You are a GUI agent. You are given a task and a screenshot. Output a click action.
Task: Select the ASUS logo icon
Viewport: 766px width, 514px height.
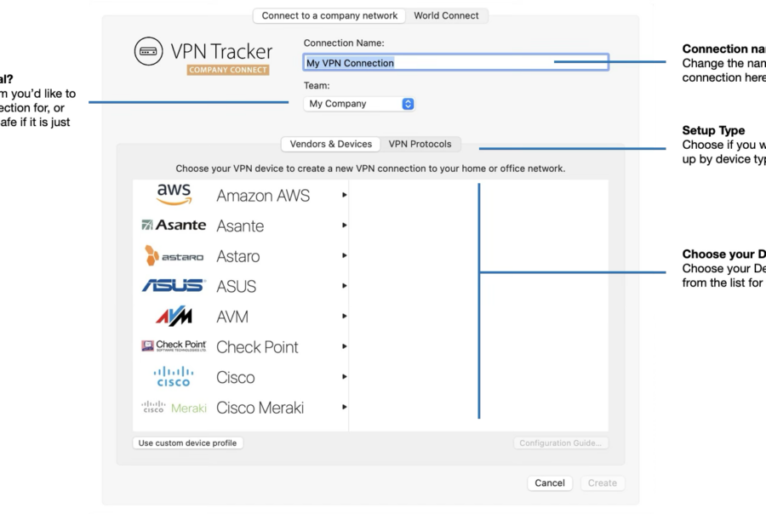pyautogui.click(x=174, y=285)
